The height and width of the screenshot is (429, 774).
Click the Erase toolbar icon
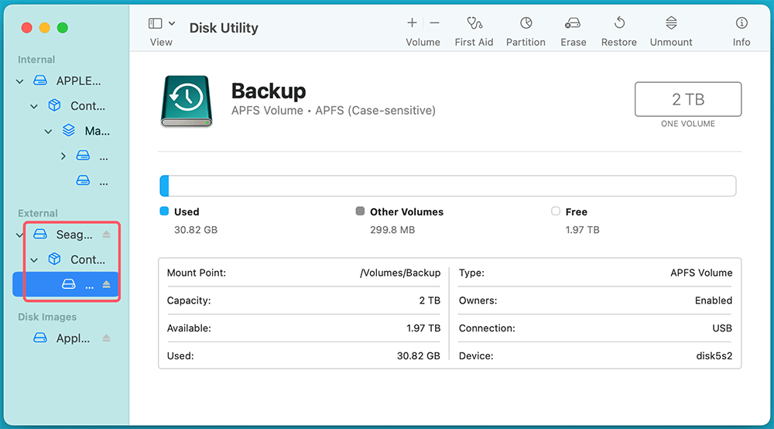pos(573,24)
